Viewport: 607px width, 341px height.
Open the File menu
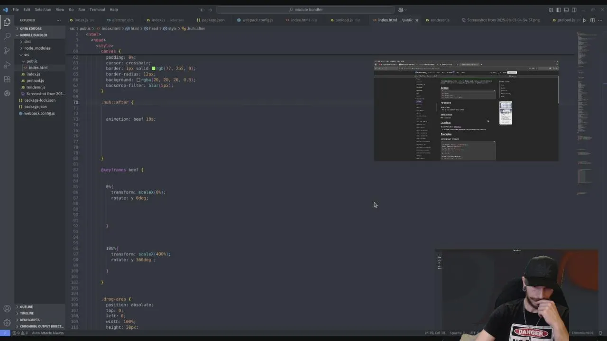[x=16, y=9]
